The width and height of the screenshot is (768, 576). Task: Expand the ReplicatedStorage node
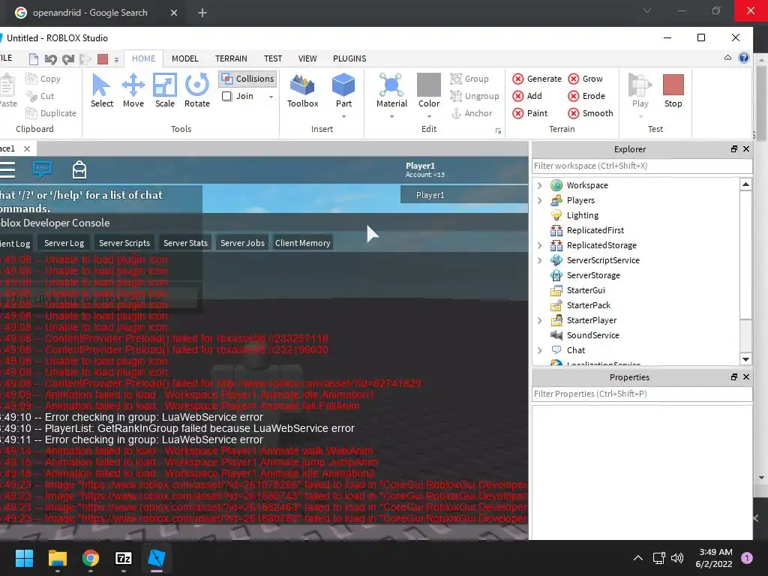[x=540, y=245]
